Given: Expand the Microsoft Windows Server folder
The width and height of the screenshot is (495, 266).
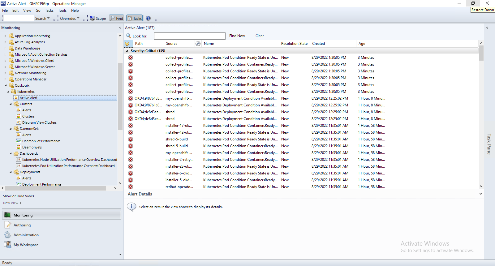Looking at the screenshot, I should point(5,67).
